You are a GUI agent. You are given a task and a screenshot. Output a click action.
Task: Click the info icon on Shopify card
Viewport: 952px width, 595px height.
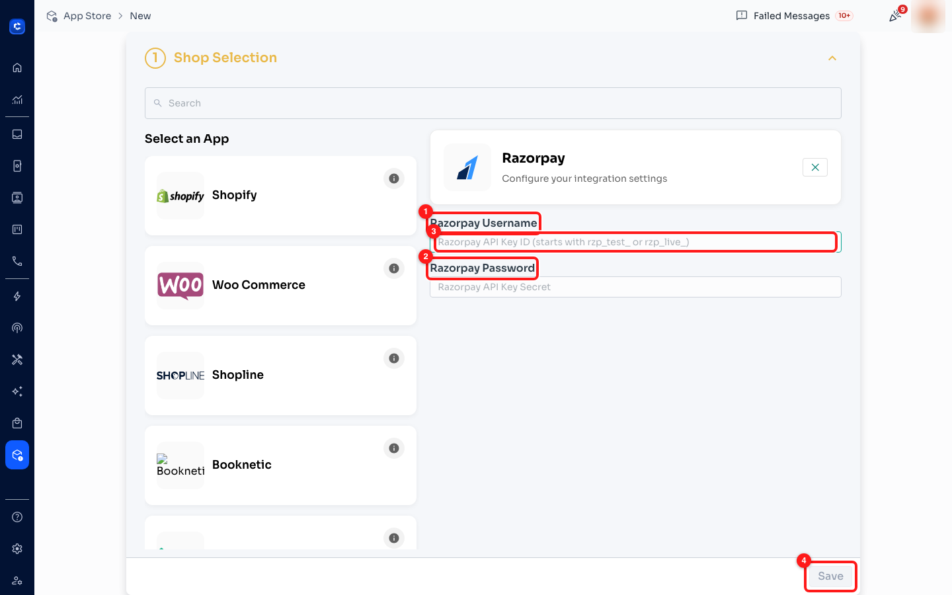click(394, 178)
